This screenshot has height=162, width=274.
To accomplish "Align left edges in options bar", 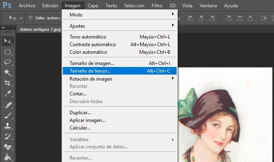I will click(x=191, y=18).
